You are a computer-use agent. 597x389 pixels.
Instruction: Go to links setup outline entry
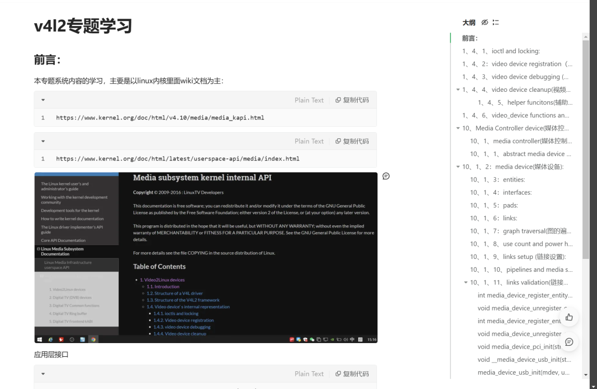(518, 257)
